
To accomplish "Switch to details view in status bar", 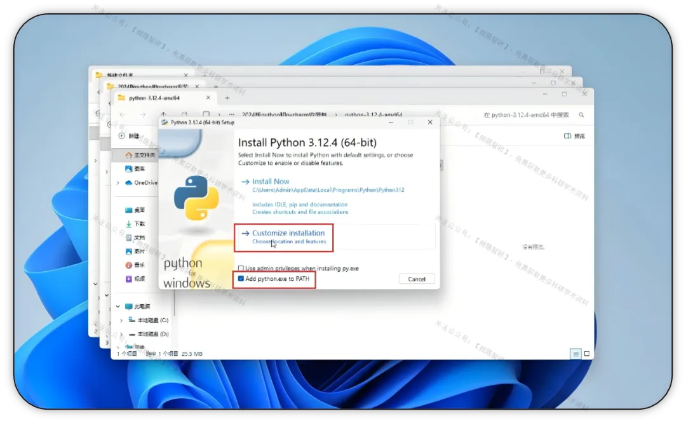I will 575,353.
